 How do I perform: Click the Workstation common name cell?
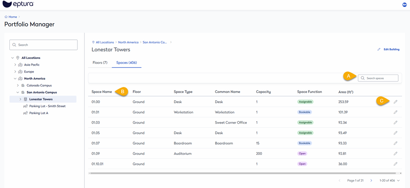tap(225, 112)
